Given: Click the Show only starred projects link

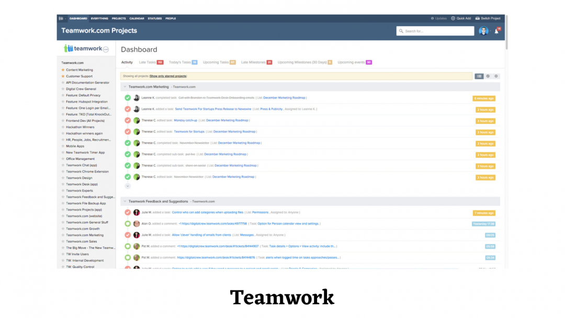Looking at the screenshot, I should coord(169,76).
